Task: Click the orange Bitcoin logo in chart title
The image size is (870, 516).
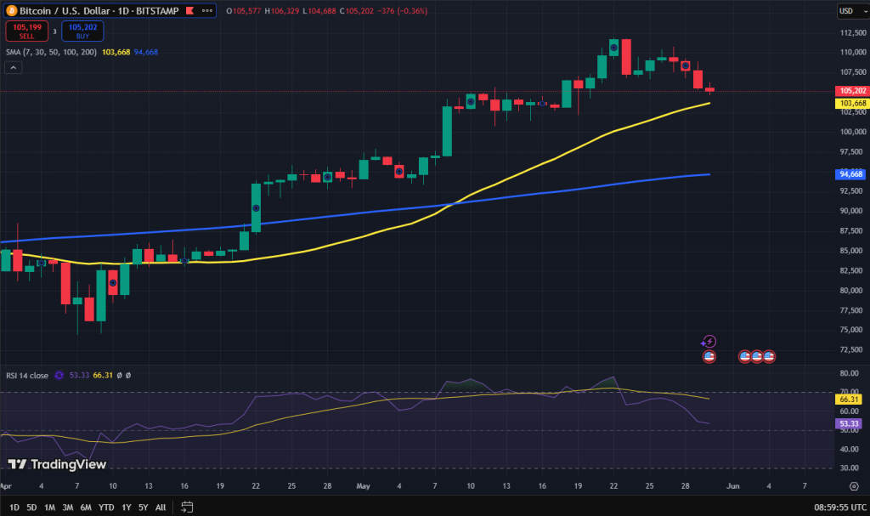Action: tap(11, 10)
